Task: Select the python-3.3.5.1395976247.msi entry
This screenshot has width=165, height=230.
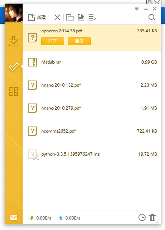Action: click(92, 154)
